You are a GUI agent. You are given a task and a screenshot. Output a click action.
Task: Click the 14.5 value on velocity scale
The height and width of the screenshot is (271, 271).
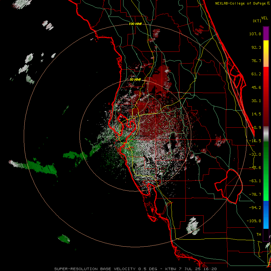coord(256,114)
